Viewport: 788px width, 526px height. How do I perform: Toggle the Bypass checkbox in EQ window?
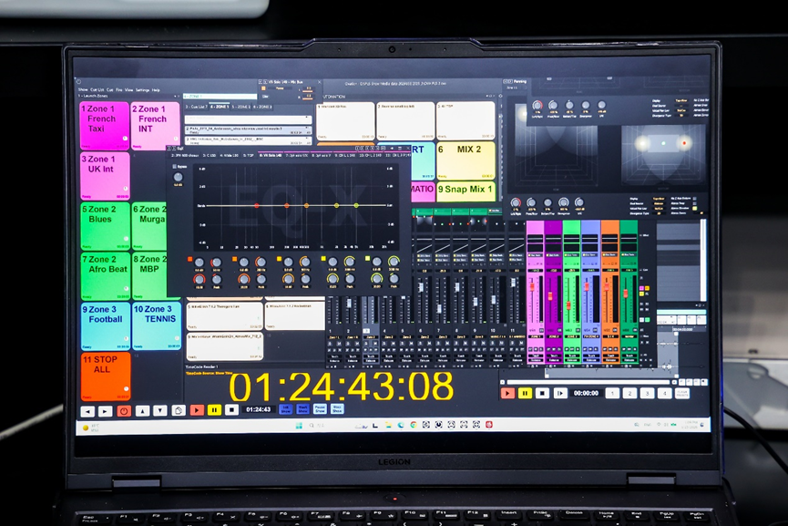click(175, 167)
